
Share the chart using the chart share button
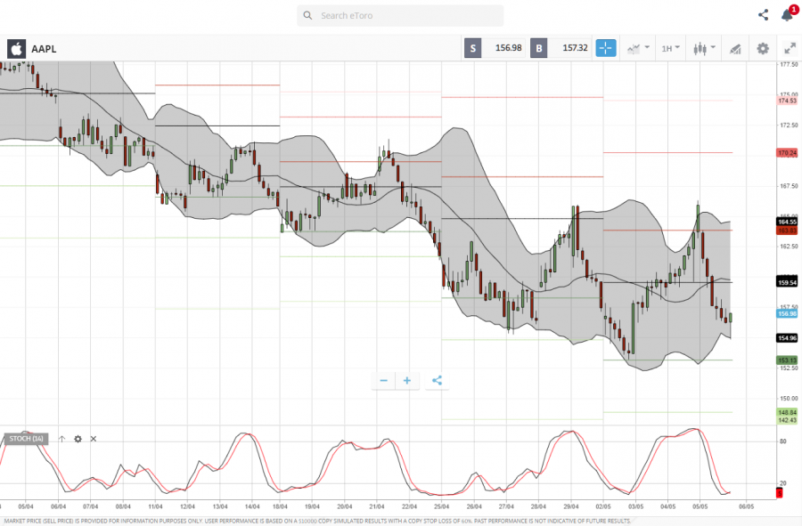tap(437, 380)
